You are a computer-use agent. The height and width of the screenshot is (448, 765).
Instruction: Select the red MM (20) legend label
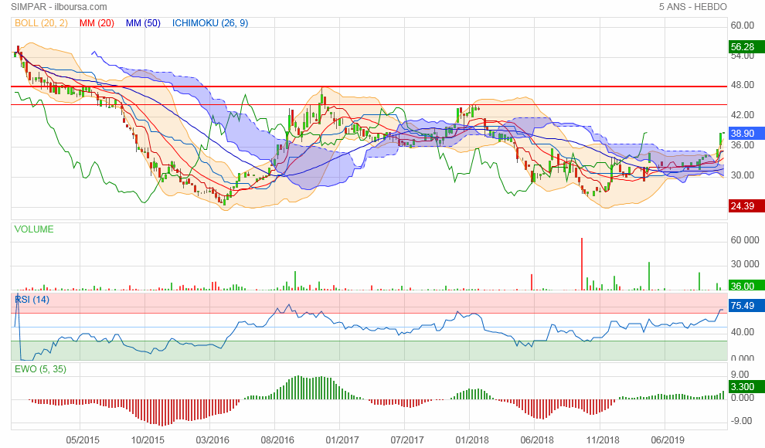(x=97, y=23)
